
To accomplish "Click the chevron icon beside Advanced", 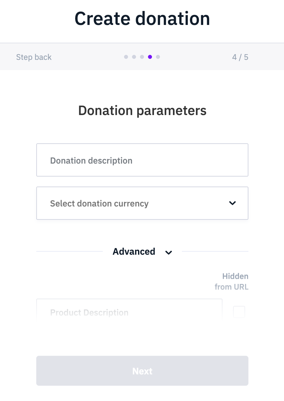I will [169, 252].
